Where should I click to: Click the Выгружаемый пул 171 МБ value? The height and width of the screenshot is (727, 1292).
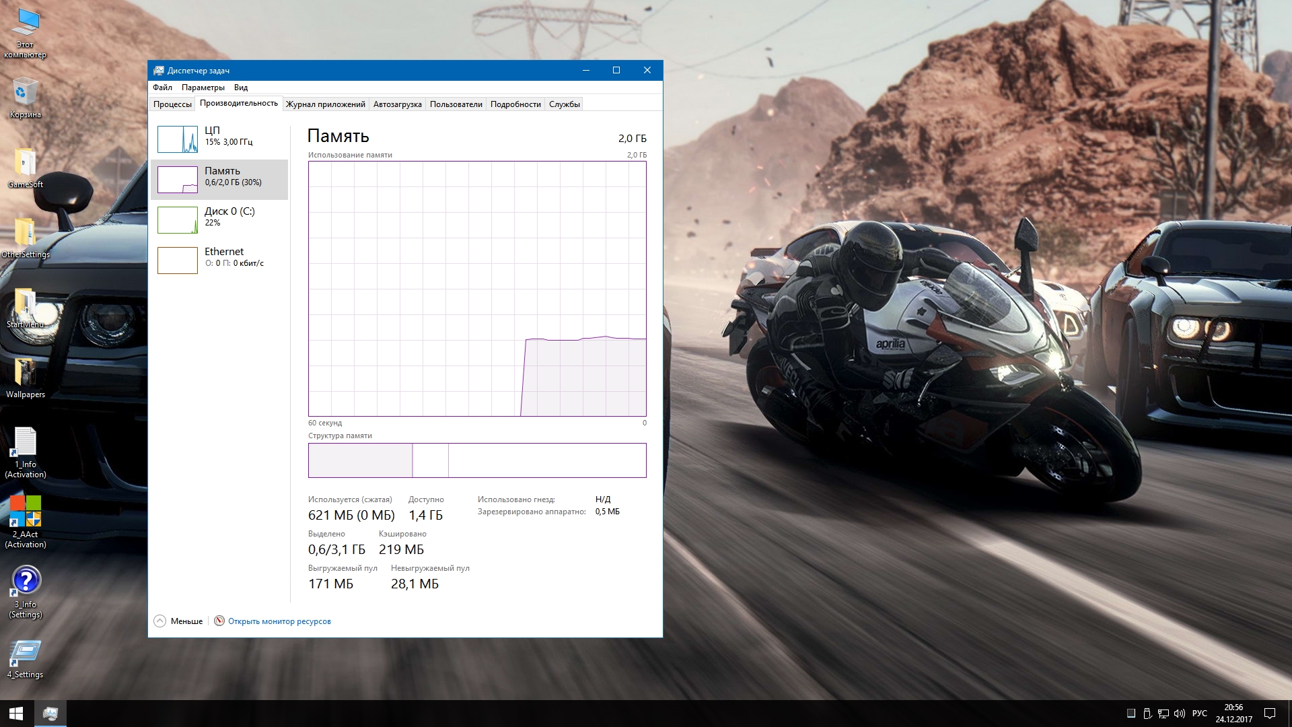330,584
